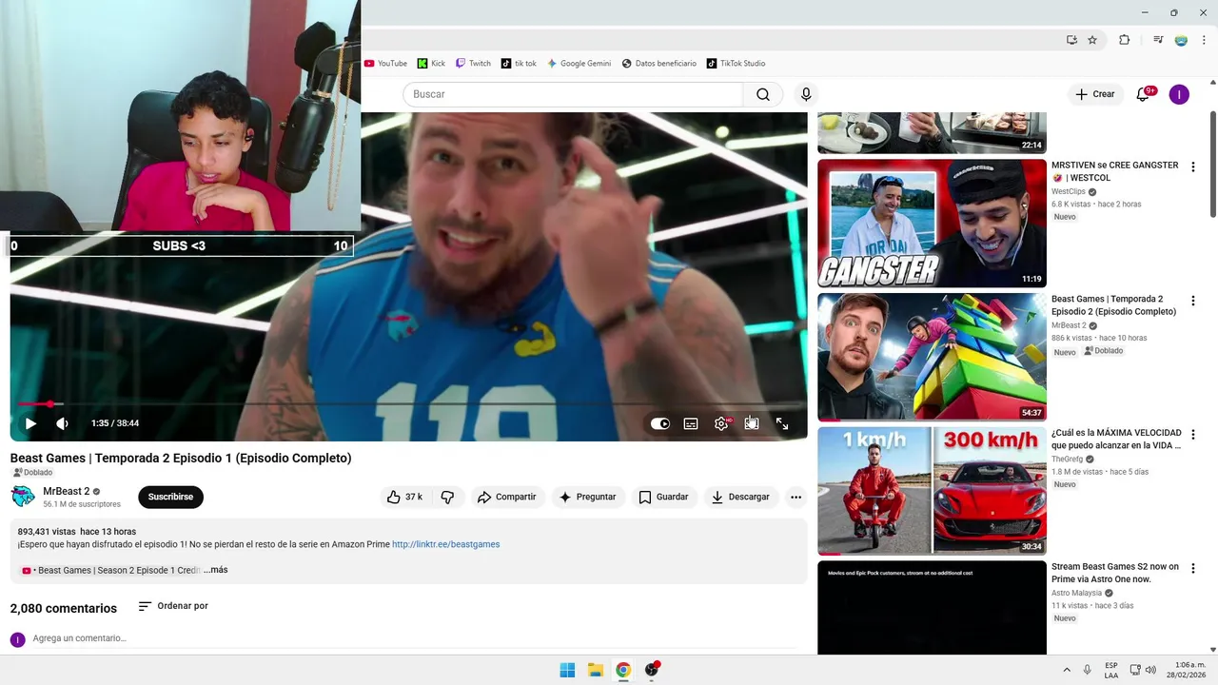
Task: Open the Google Gemini bookmark
Action: (x=579, y=64)
